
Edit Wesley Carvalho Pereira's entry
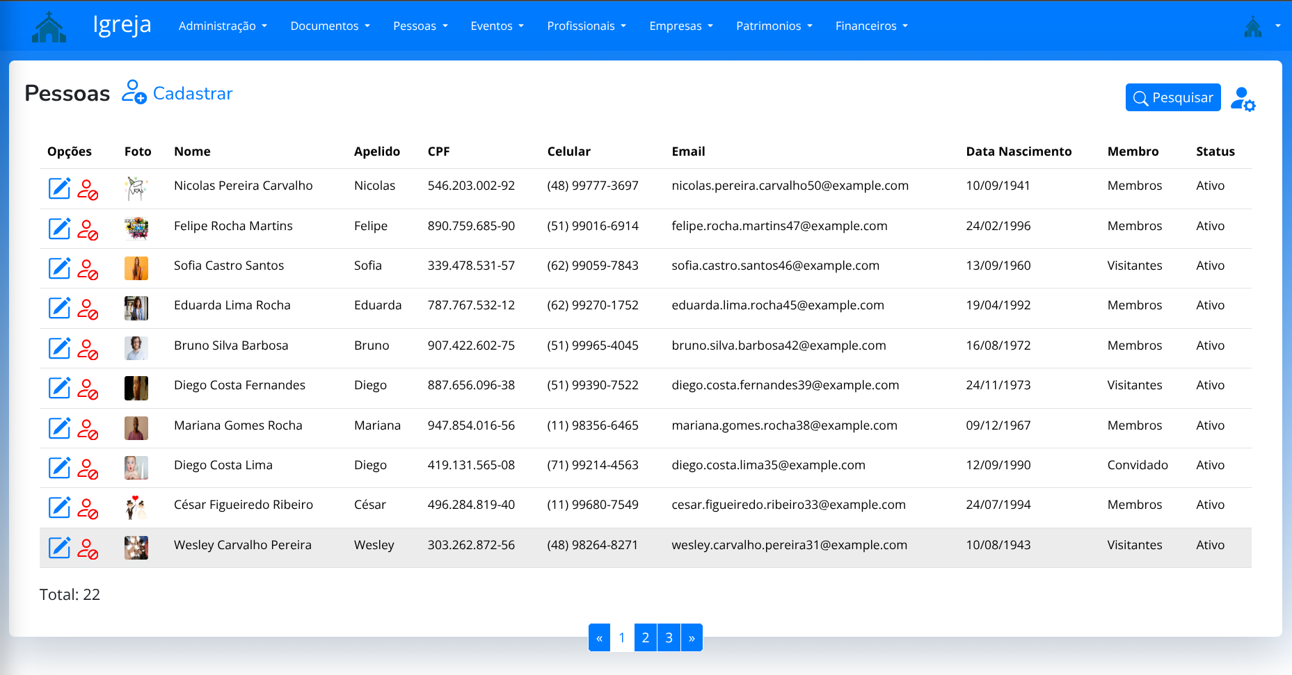click(x=59, y=547)
